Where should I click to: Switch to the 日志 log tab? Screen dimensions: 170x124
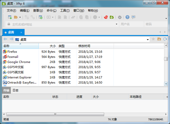click(x=16, y=90)
